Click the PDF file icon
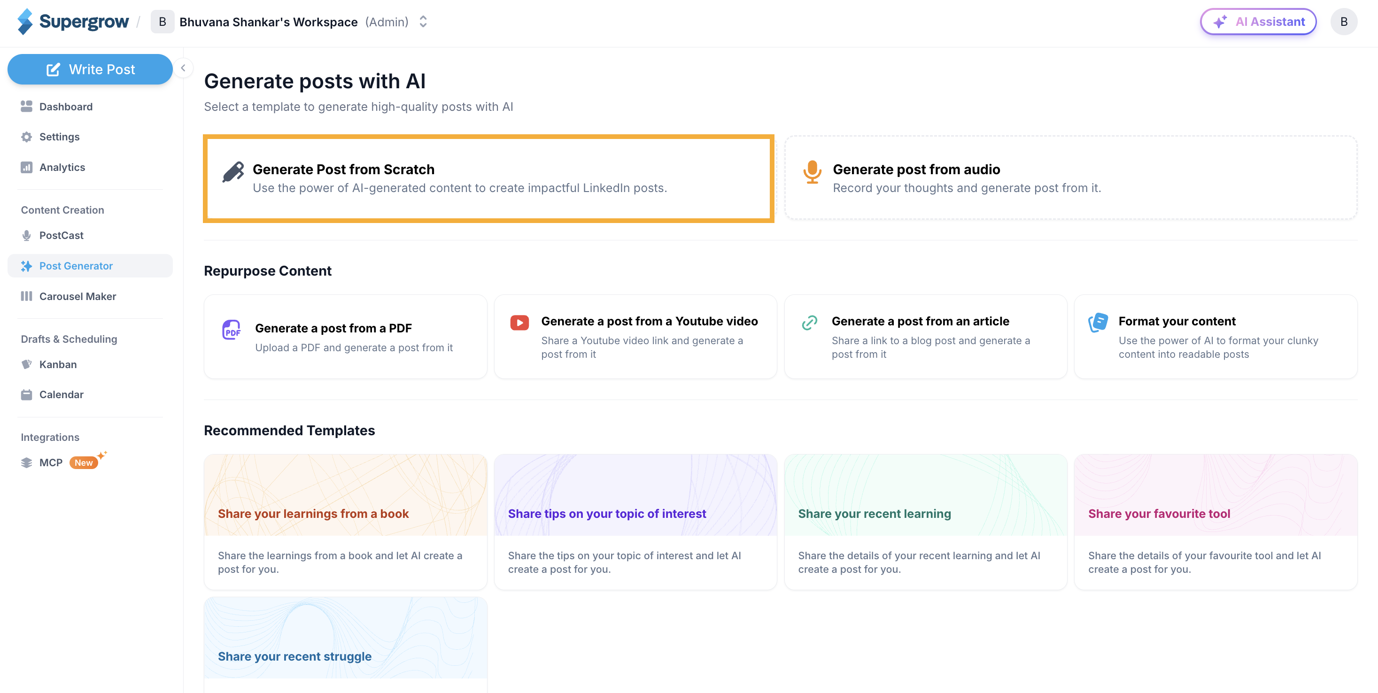Viewport: 1378px width, 693px height. pos(232,330)
